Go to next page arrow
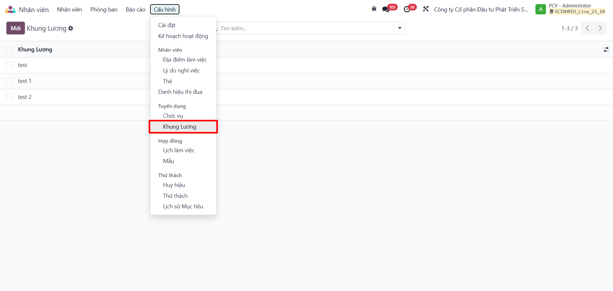This screenshot has height=291, width=613. coord(600,28)
